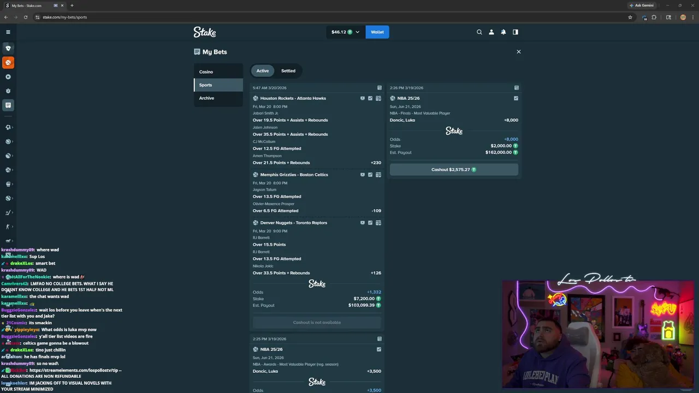The image size is (699, 393).
Task: Click the browser address bar URL
Action: pos(65,17)
